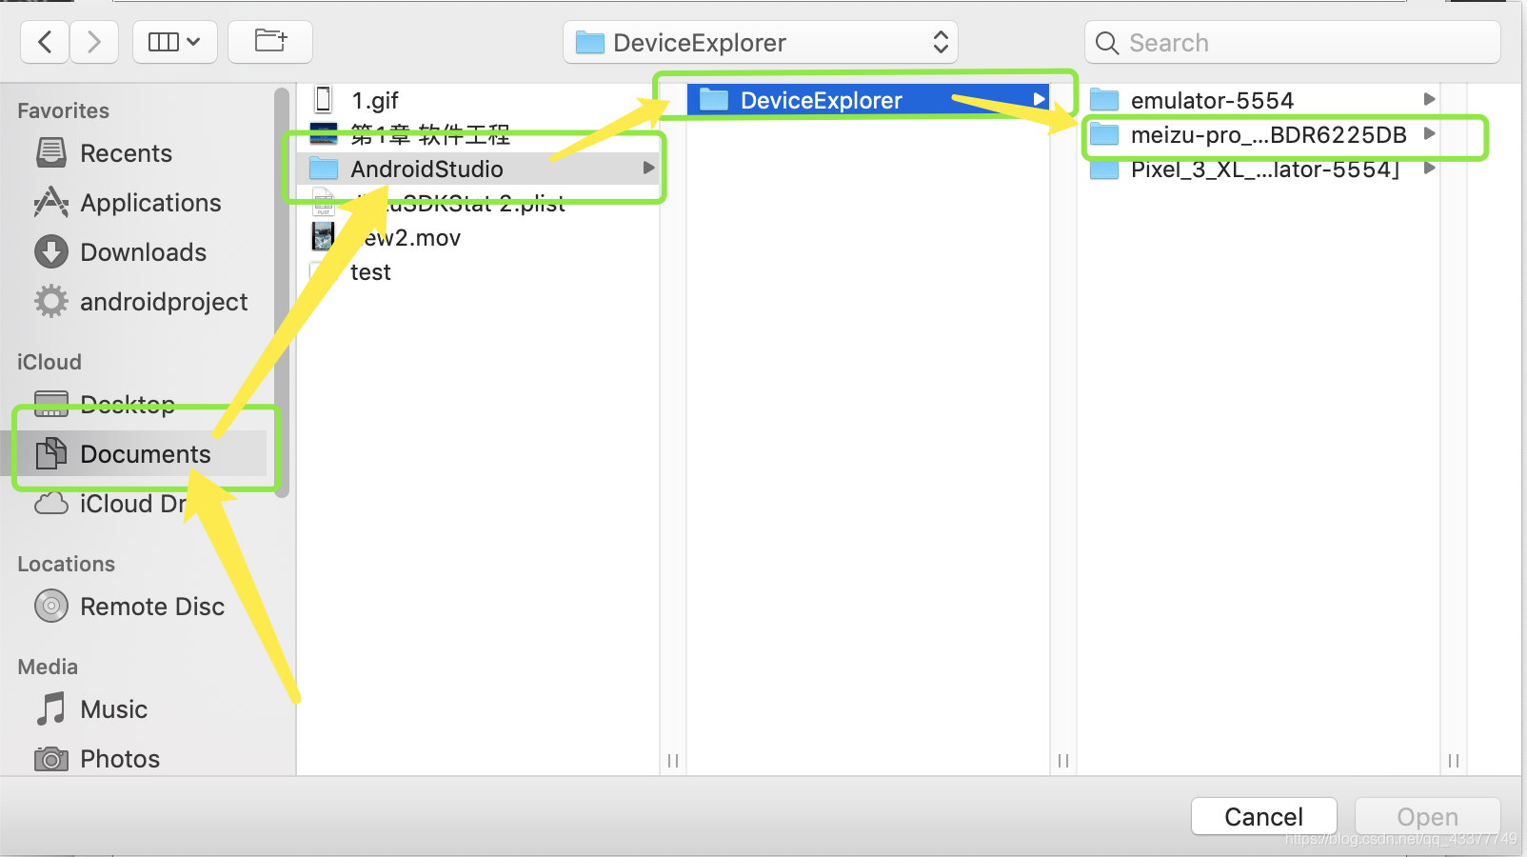Screen dimensions: 1527x857
Task: Expand the AndroidStudio folder arrow
Action: point(648,169)
